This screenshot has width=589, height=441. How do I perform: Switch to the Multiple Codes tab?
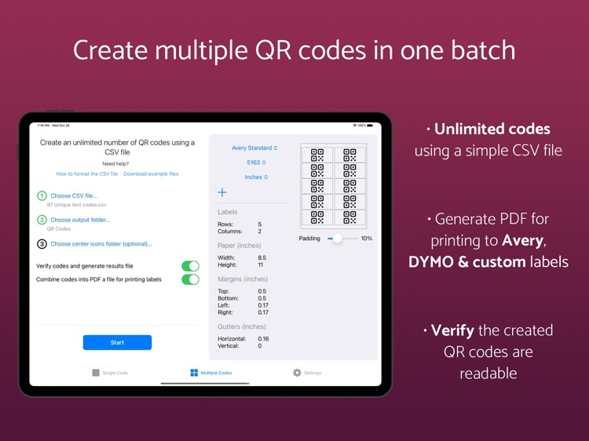[211, 373]
